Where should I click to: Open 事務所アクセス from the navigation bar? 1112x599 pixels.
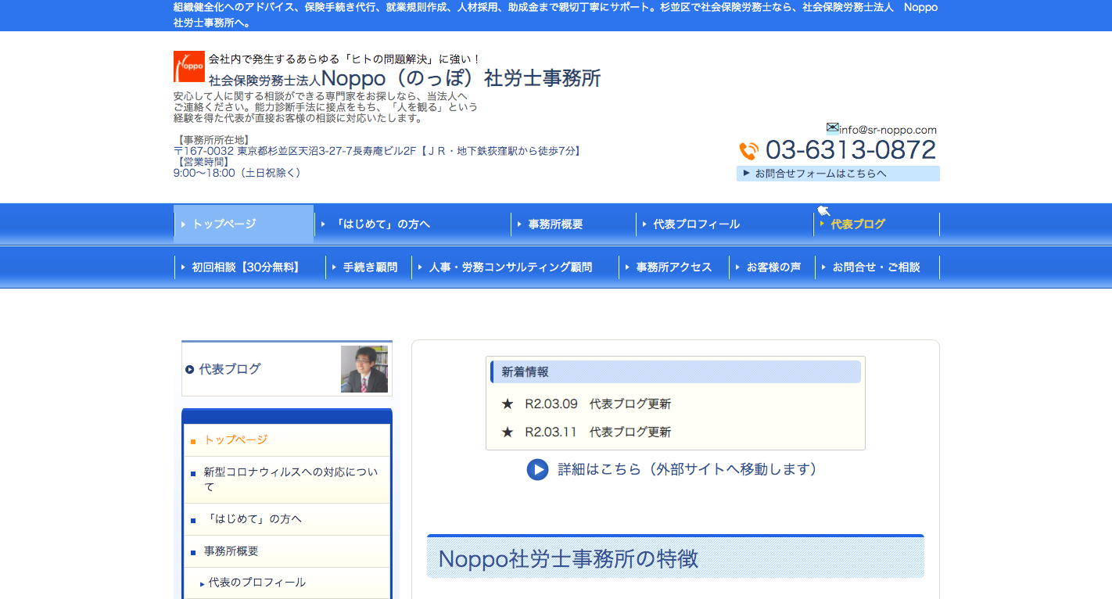(673, 267)
